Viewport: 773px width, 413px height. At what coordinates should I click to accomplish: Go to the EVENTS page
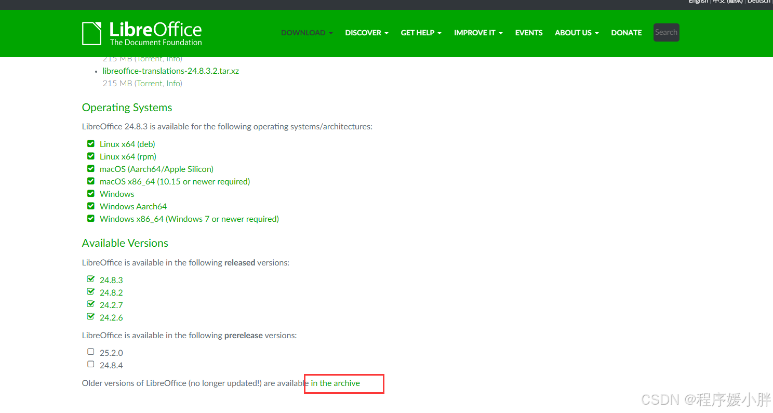[x=529, y=33]
